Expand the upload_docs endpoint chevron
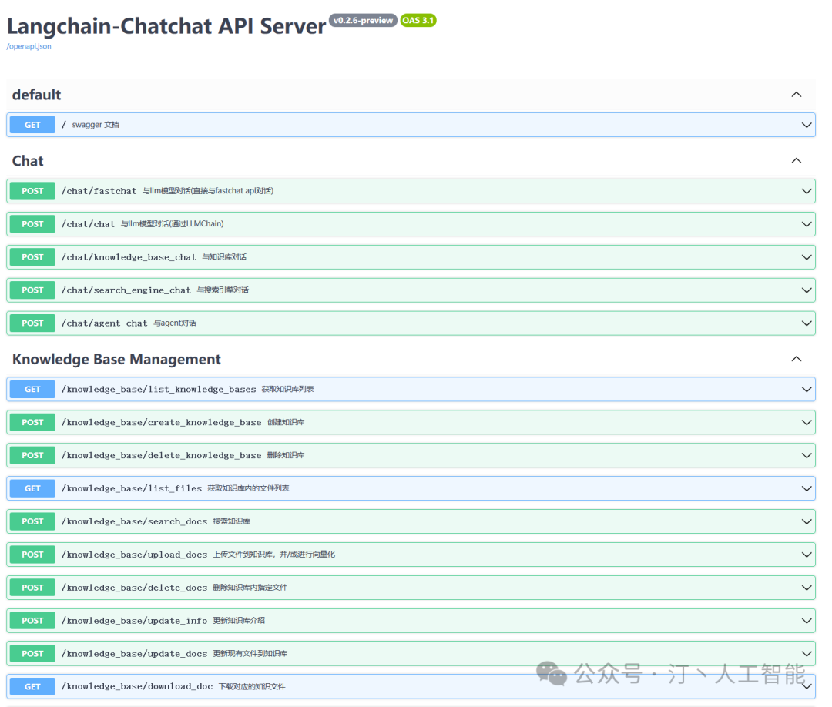Screen dimensions: 832x707 click(806, 555)
